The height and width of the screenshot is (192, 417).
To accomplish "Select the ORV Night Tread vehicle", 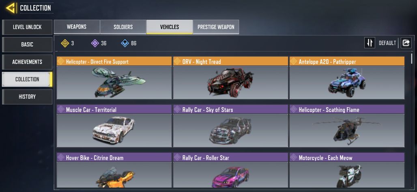I will coord(230,78).
